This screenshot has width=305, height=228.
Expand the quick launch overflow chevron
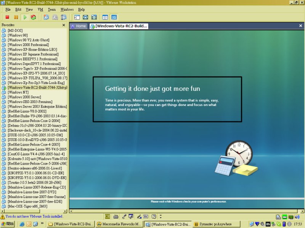point(42,223)
